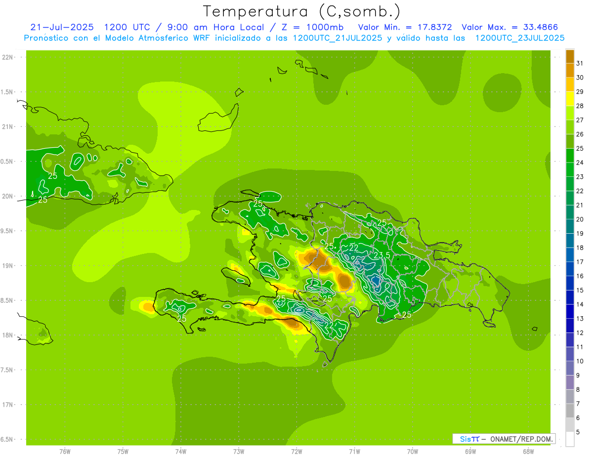
Task: Click the "ONAMET/REP.DOM." credit label
Action: click(x=523, y=439)
